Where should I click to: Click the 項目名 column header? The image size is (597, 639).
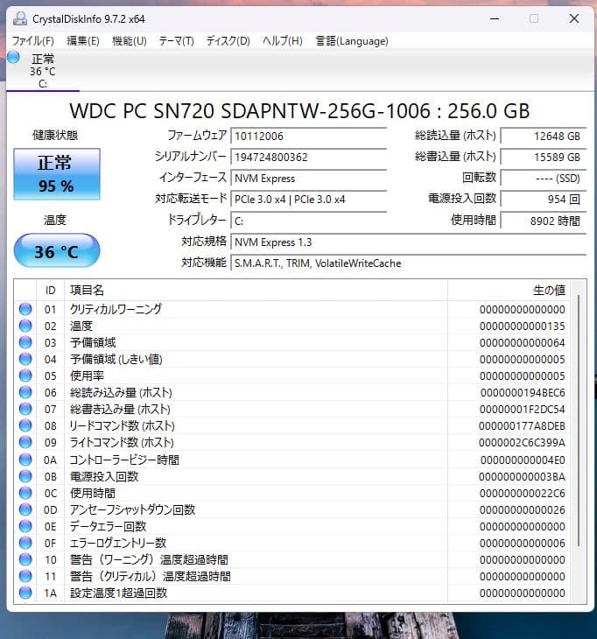(x=256, y=290)
